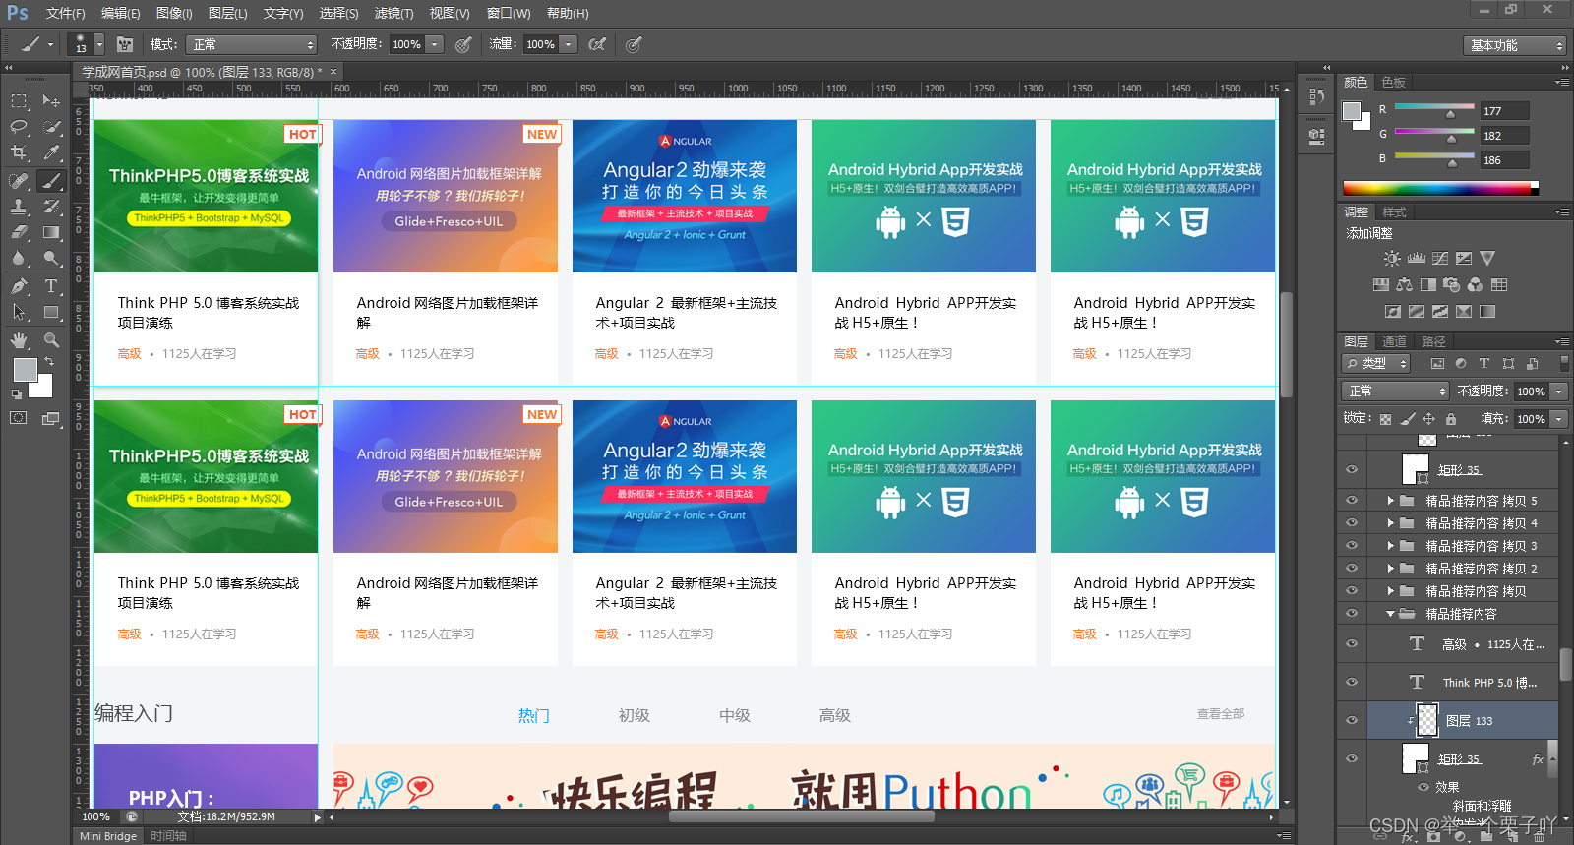
Task: Toggle the brush panel button in options bar
Action: (125, 44)
